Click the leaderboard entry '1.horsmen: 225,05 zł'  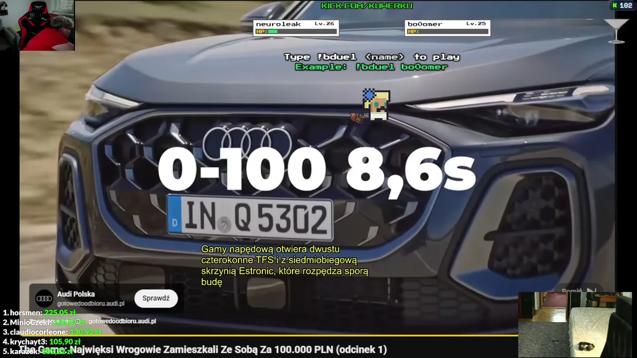39,313
